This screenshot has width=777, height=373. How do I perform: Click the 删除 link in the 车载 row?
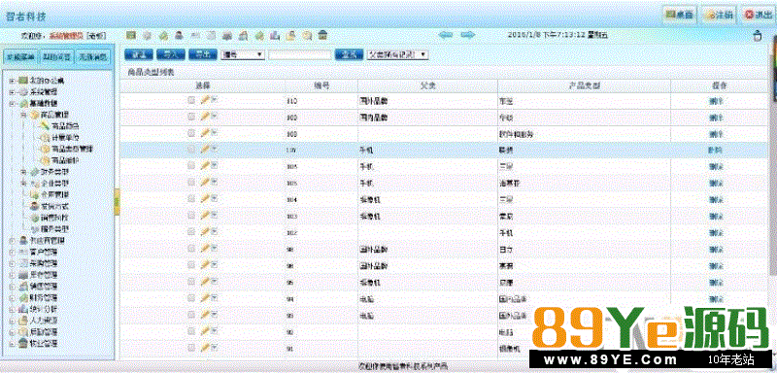tap(716, 101)
